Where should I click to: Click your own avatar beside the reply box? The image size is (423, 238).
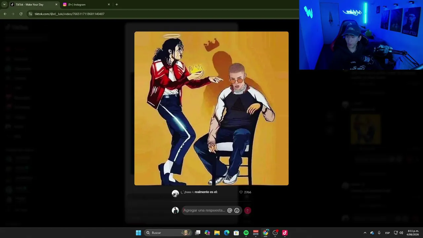175,211
